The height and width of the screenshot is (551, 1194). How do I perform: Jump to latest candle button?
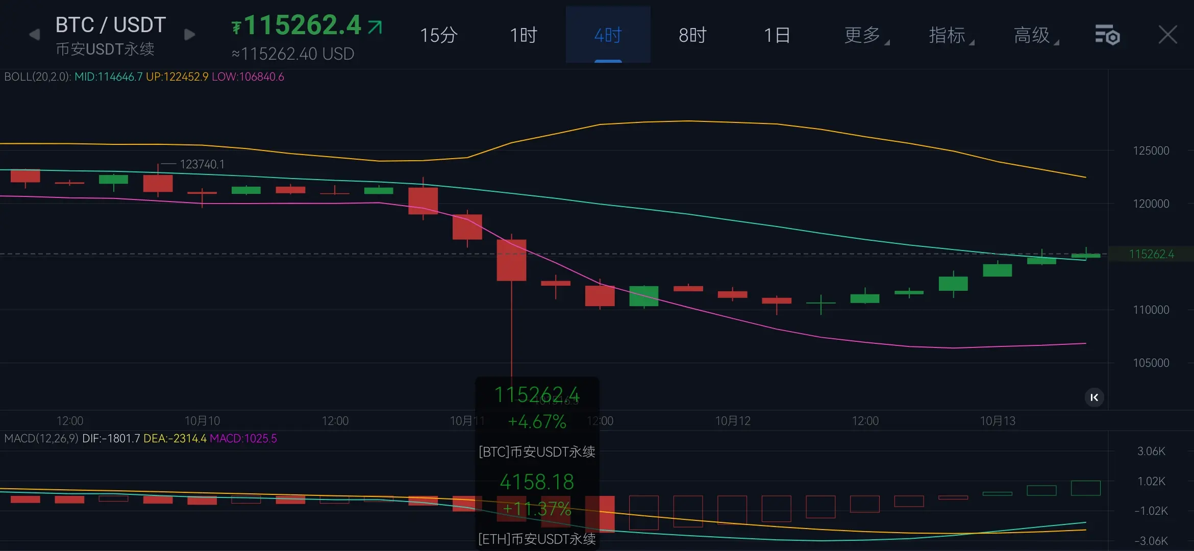coord(1094,397)
